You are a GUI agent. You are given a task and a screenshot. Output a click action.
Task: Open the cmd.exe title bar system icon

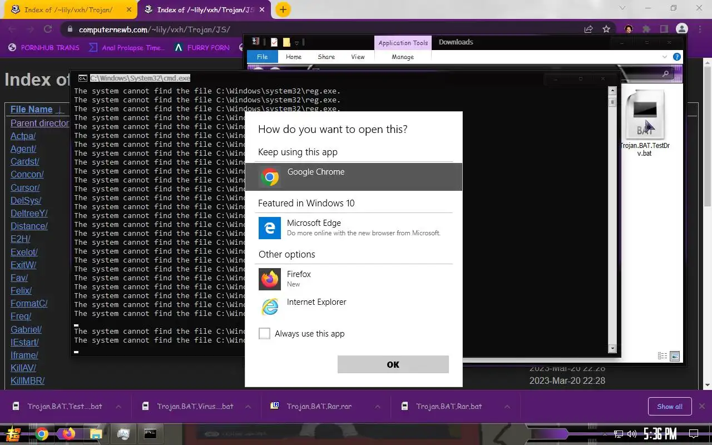pos(82,78)
